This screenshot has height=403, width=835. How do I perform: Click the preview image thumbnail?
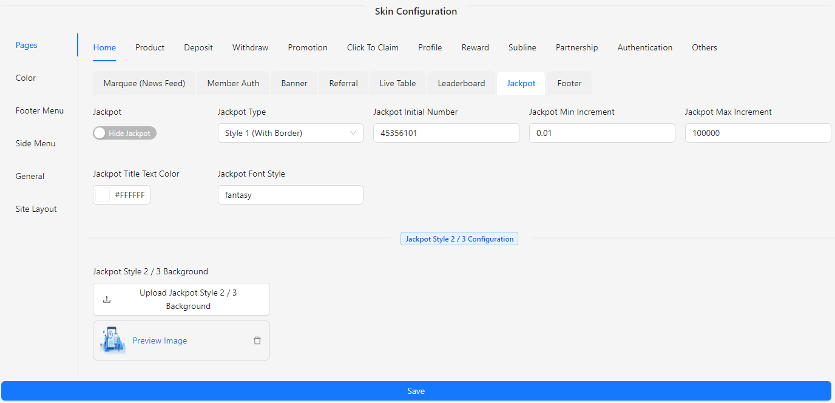tap(113, 340)
